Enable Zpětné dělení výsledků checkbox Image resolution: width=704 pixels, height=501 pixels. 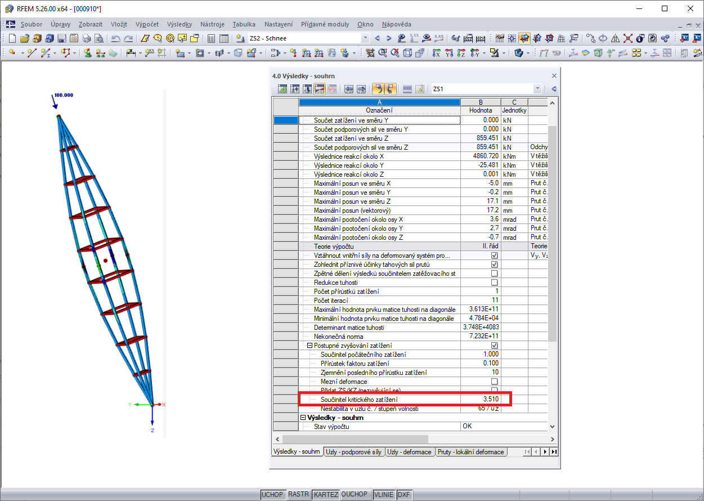click(x=495, y=274)
